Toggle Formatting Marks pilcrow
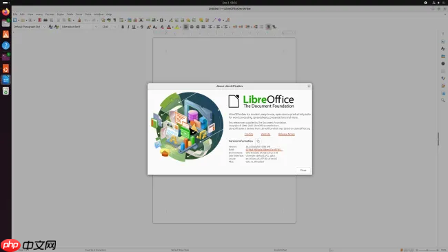This screenshot has width=448, height=252. coord(114,20)
